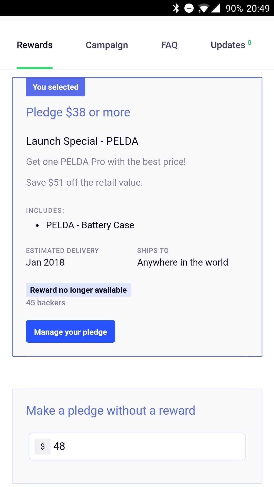This screenshot has height=487, width=274.
Task: Open the Campaign tab
Action: point(107,45)
